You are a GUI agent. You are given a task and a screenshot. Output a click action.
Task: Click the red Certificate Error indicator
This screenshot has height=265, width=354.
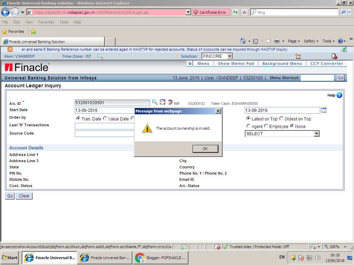coord(211,12)
